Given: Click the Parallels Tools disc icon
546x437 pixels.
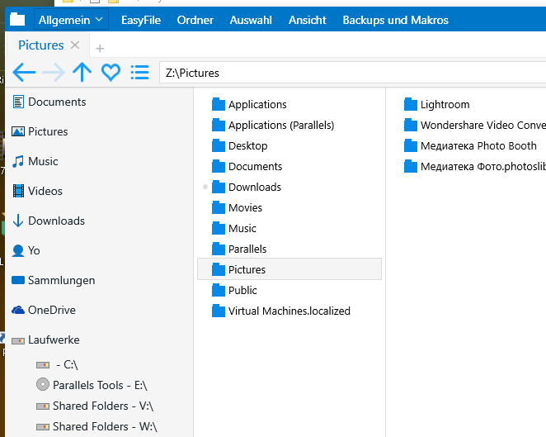Looking at the screenshot, I should (x=43, y=384).
